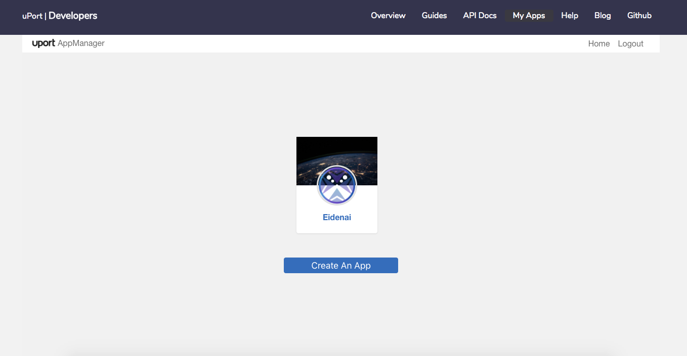Screen dimensions: 687x356
Task: Click the uPort | Developers site logo
Action: [60, 16]
